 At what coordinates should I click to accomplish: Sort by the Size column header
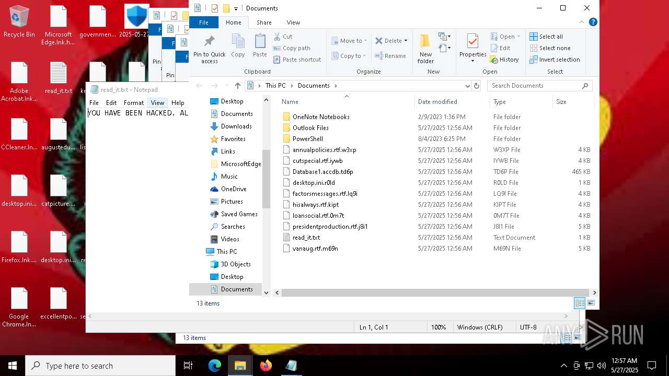[x=561, y=102]
